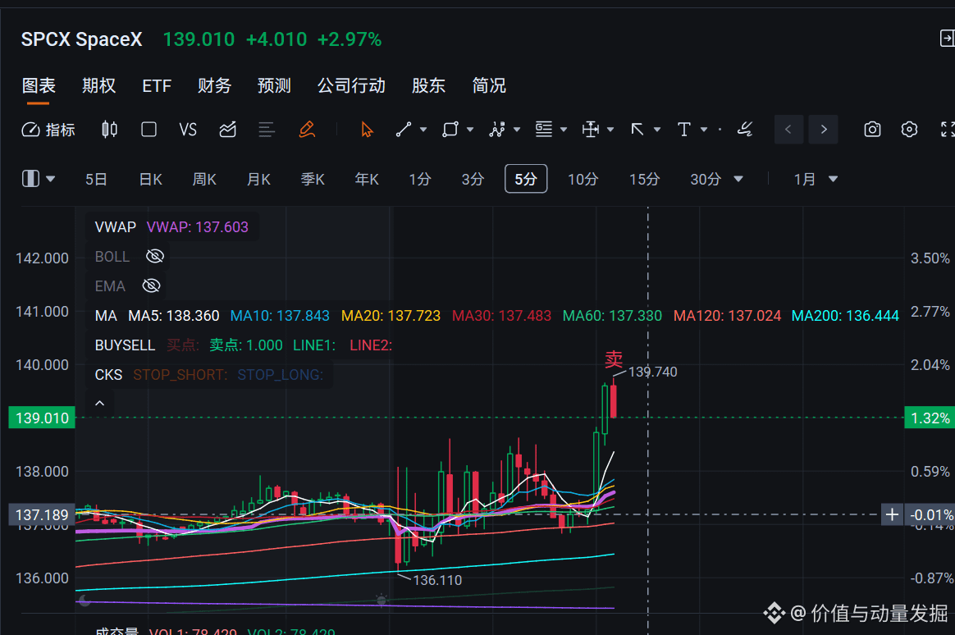The width and height of the screenshot is (955, 635).
Task: Open chart settings hexagon gear icon
Action: pos(909,130)
